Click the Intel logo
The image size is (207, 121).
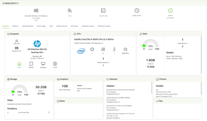81,51
